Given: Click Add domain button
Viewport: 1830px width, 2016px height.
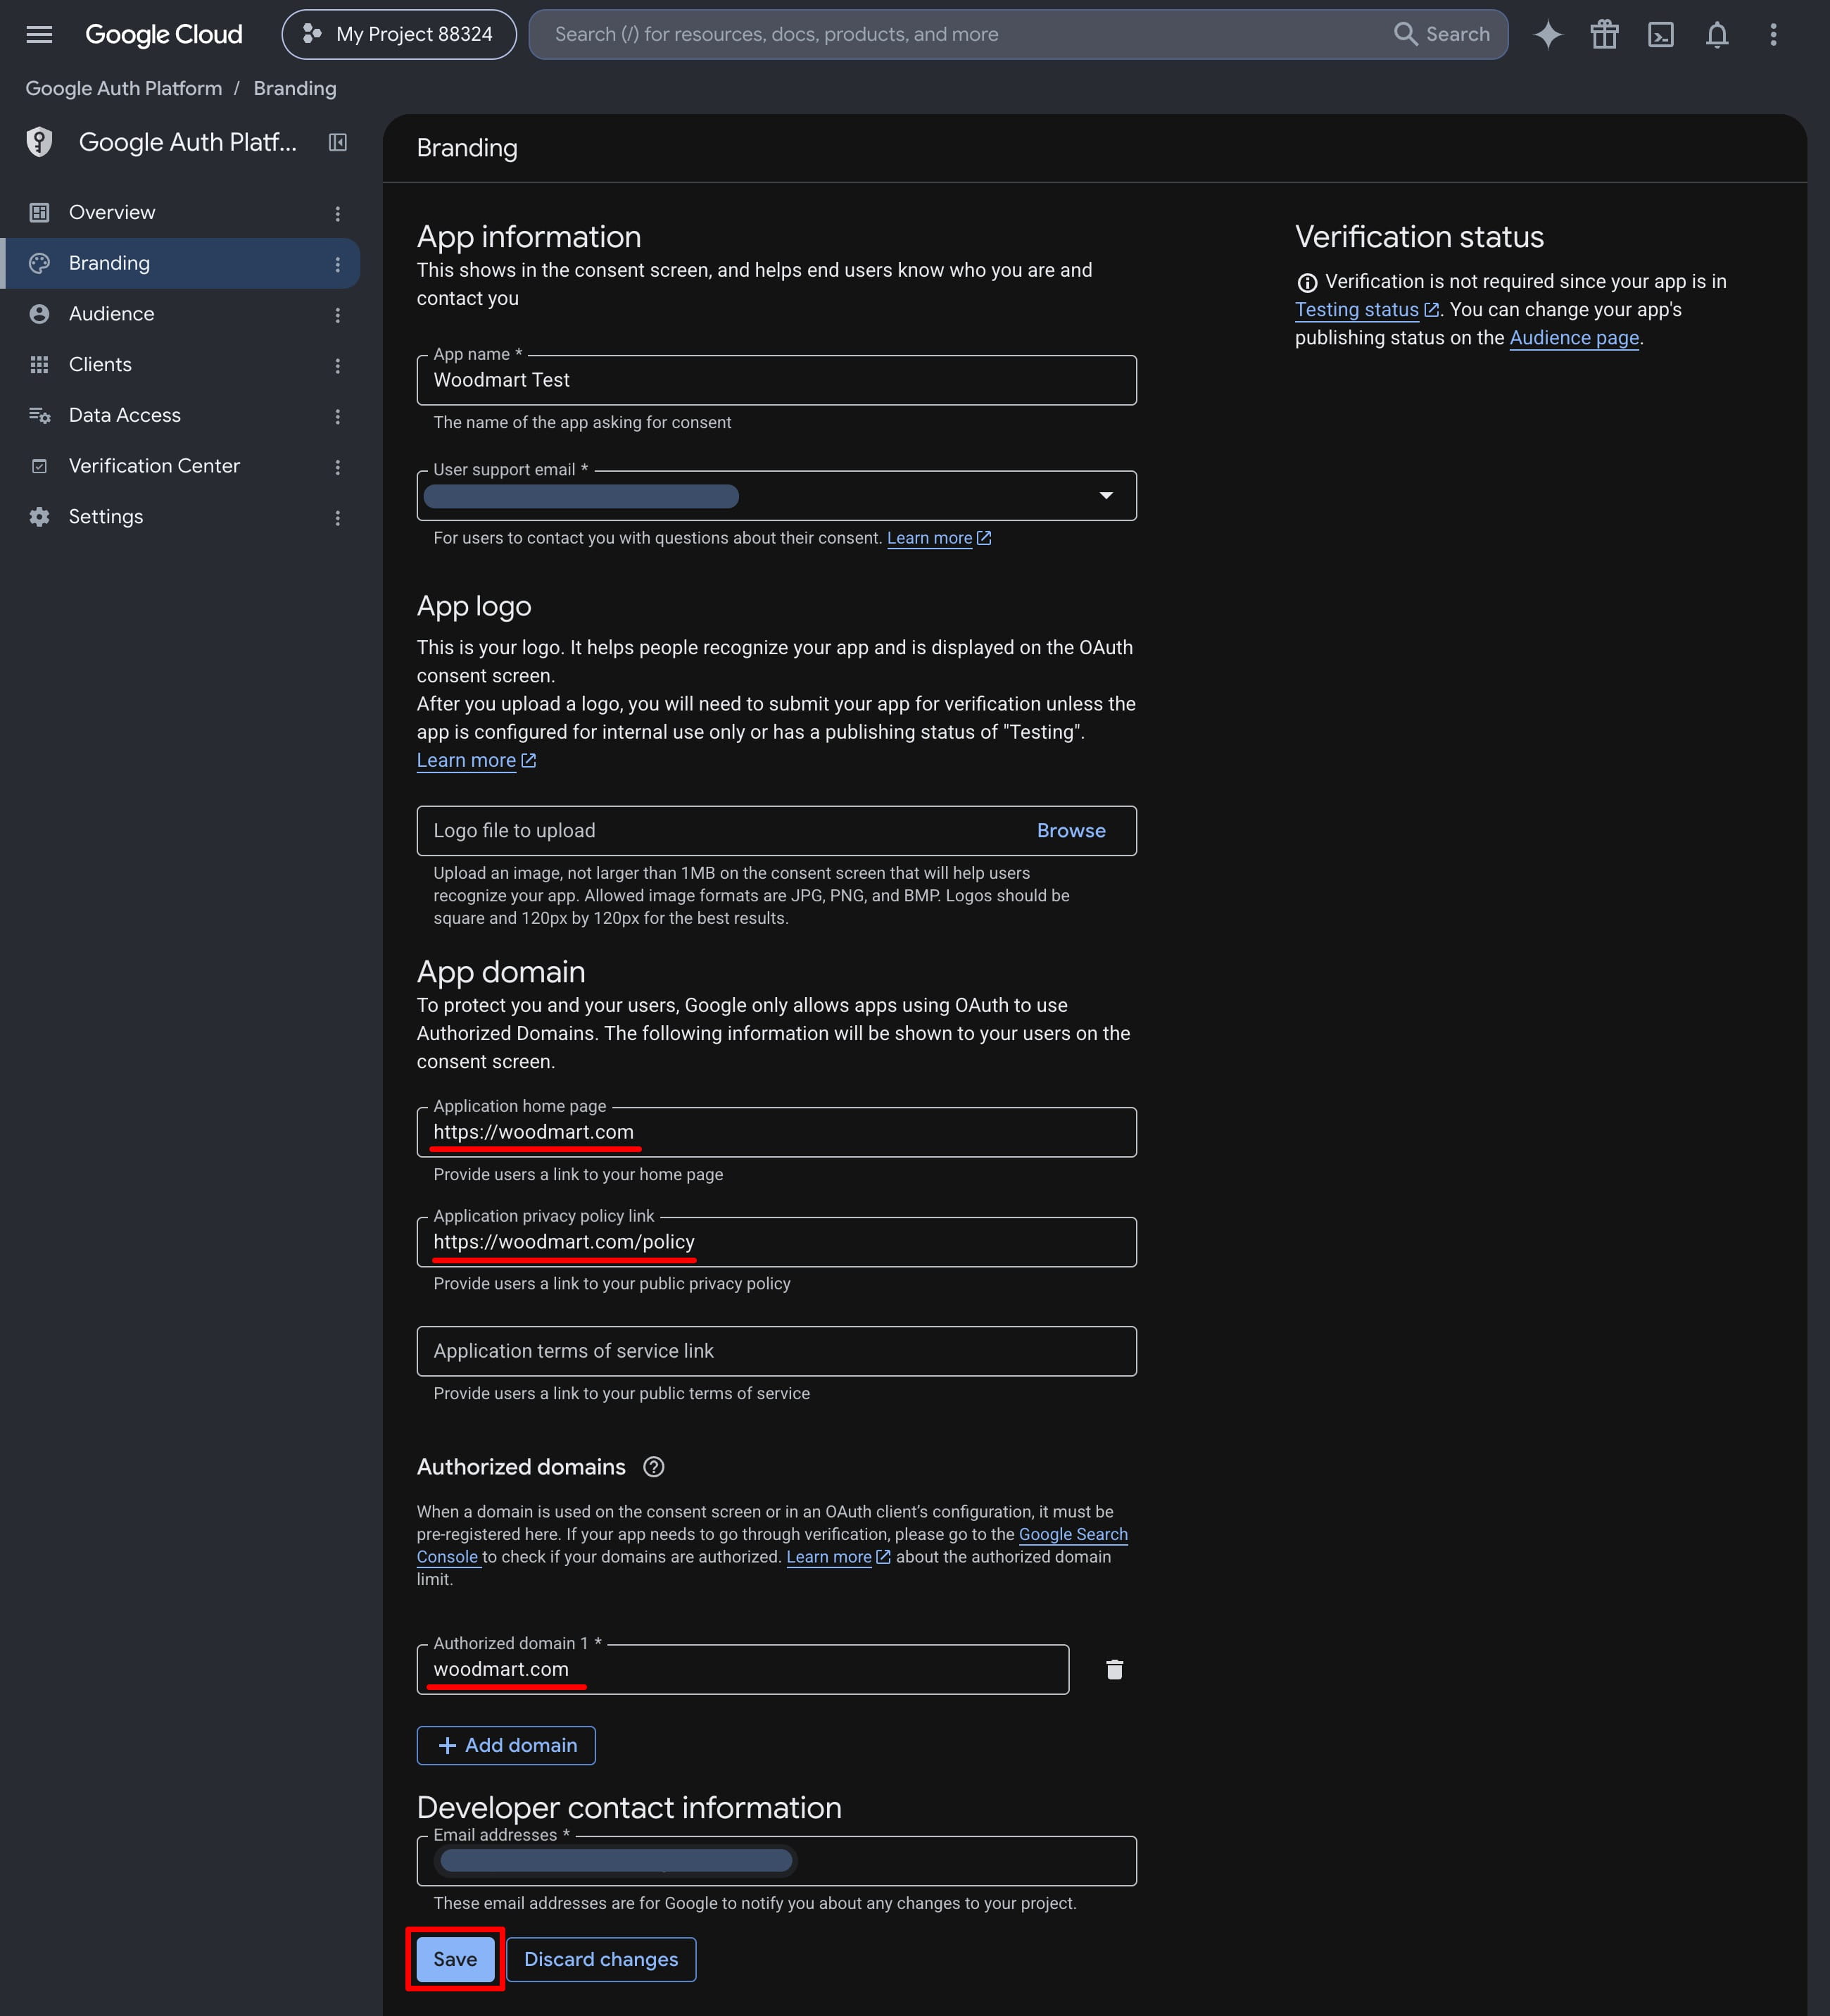Looking at the screenshot, I should pos(506,1745).
